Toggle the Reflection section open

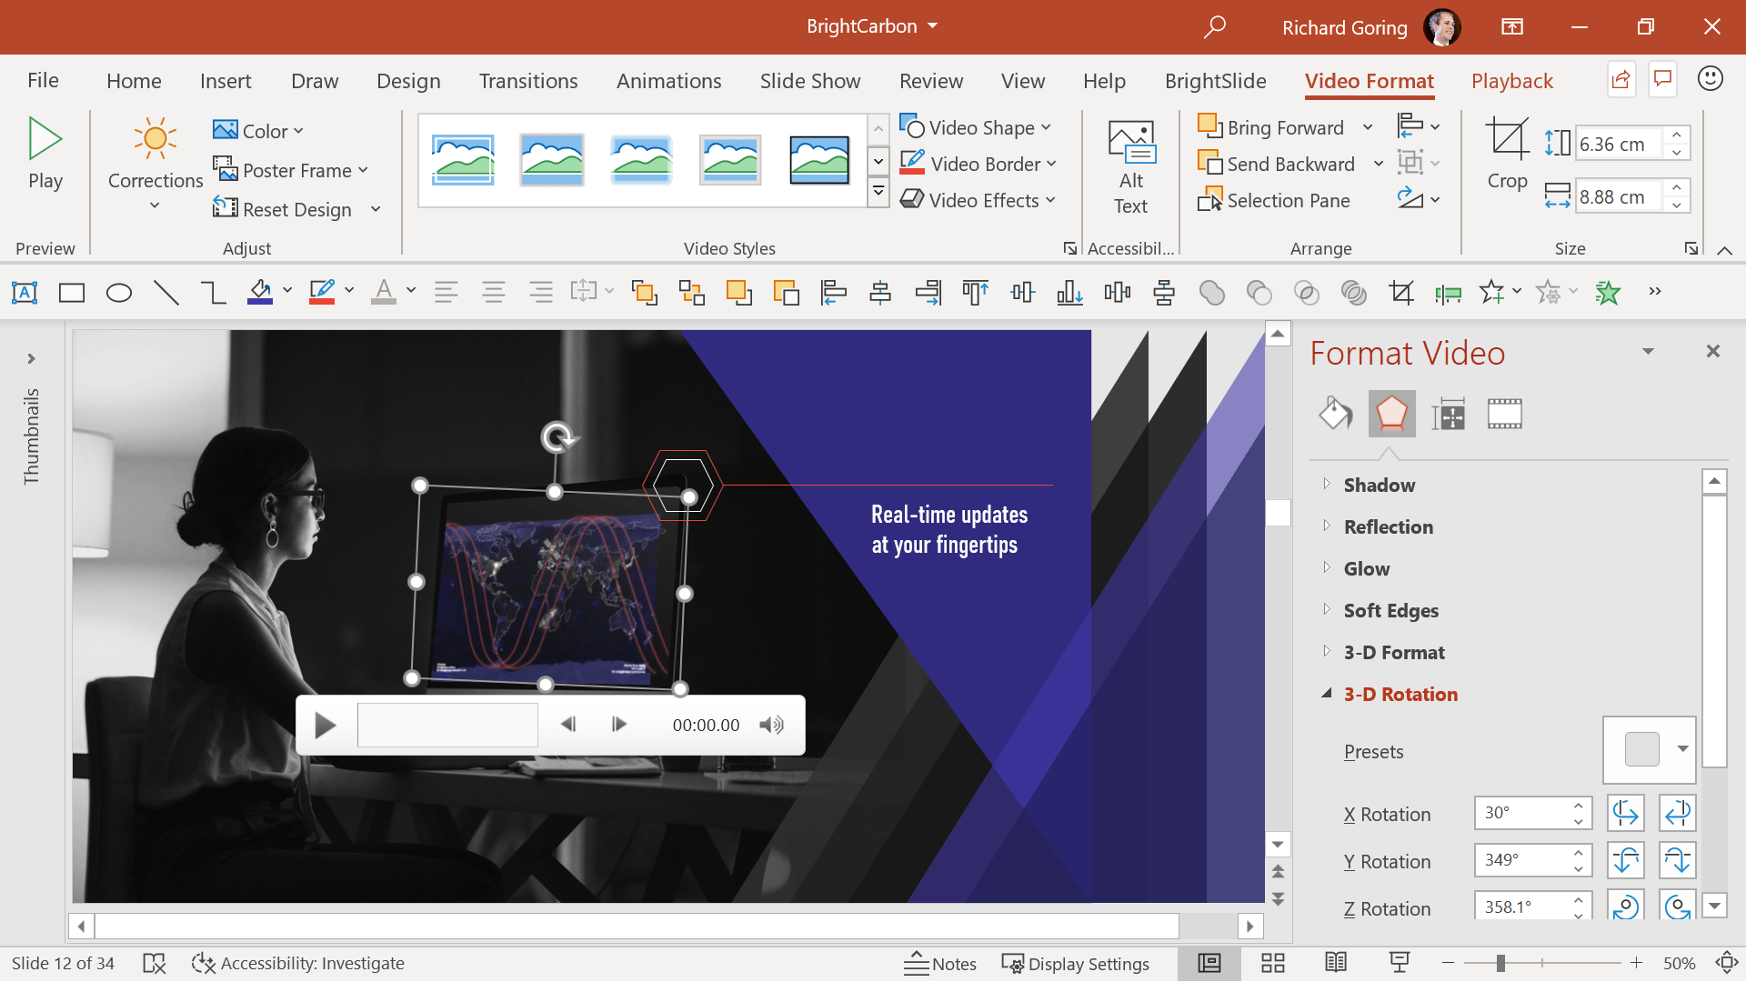click(1386, 526)
